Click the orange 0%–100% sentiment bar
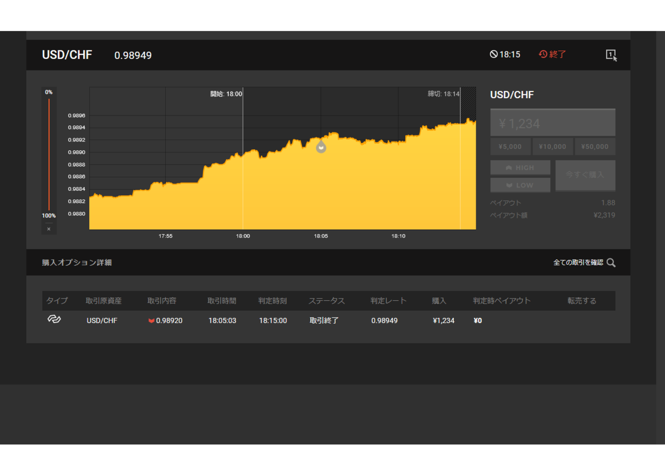 pyautogui.click(x=49, y=154)
